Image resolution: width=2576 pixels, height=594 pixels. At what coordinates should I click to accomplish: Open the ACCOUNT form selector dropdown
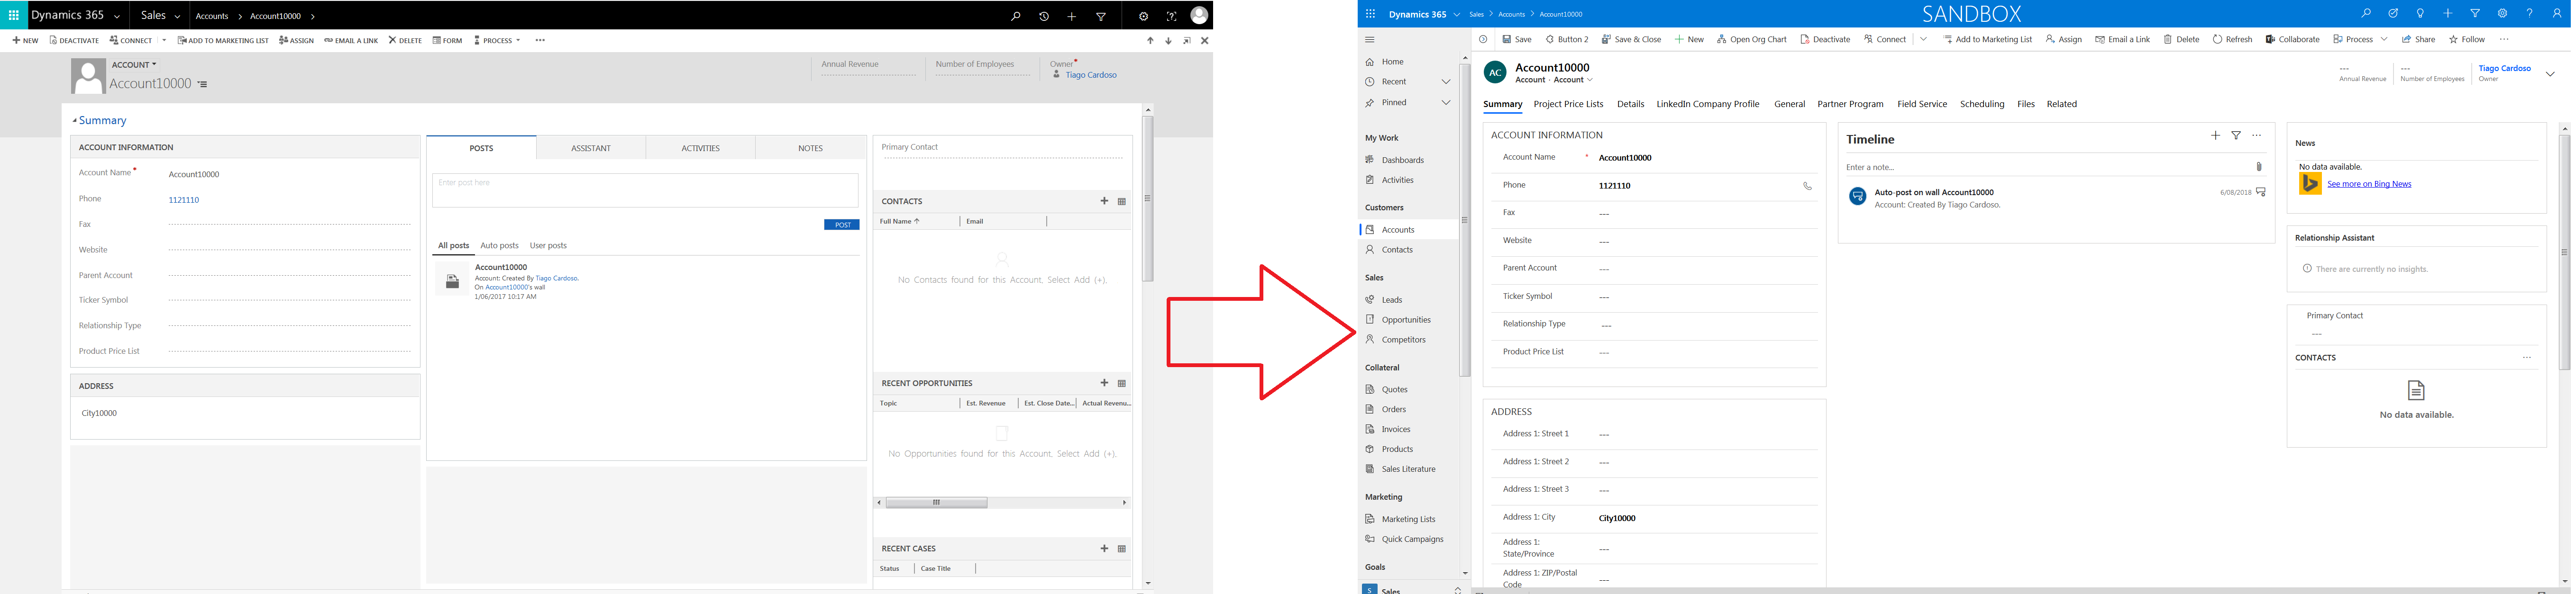(x=134, y=65)
